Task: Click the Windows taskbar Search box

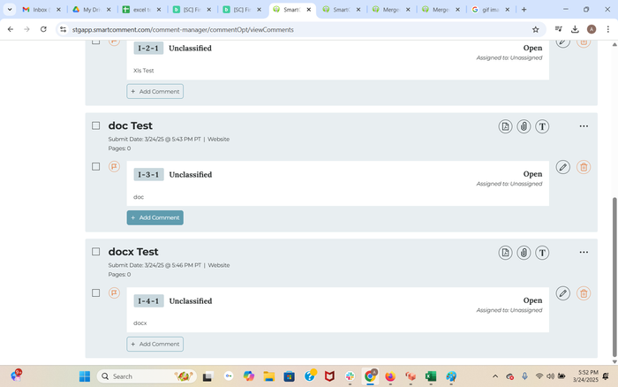Action: [146, 376]
